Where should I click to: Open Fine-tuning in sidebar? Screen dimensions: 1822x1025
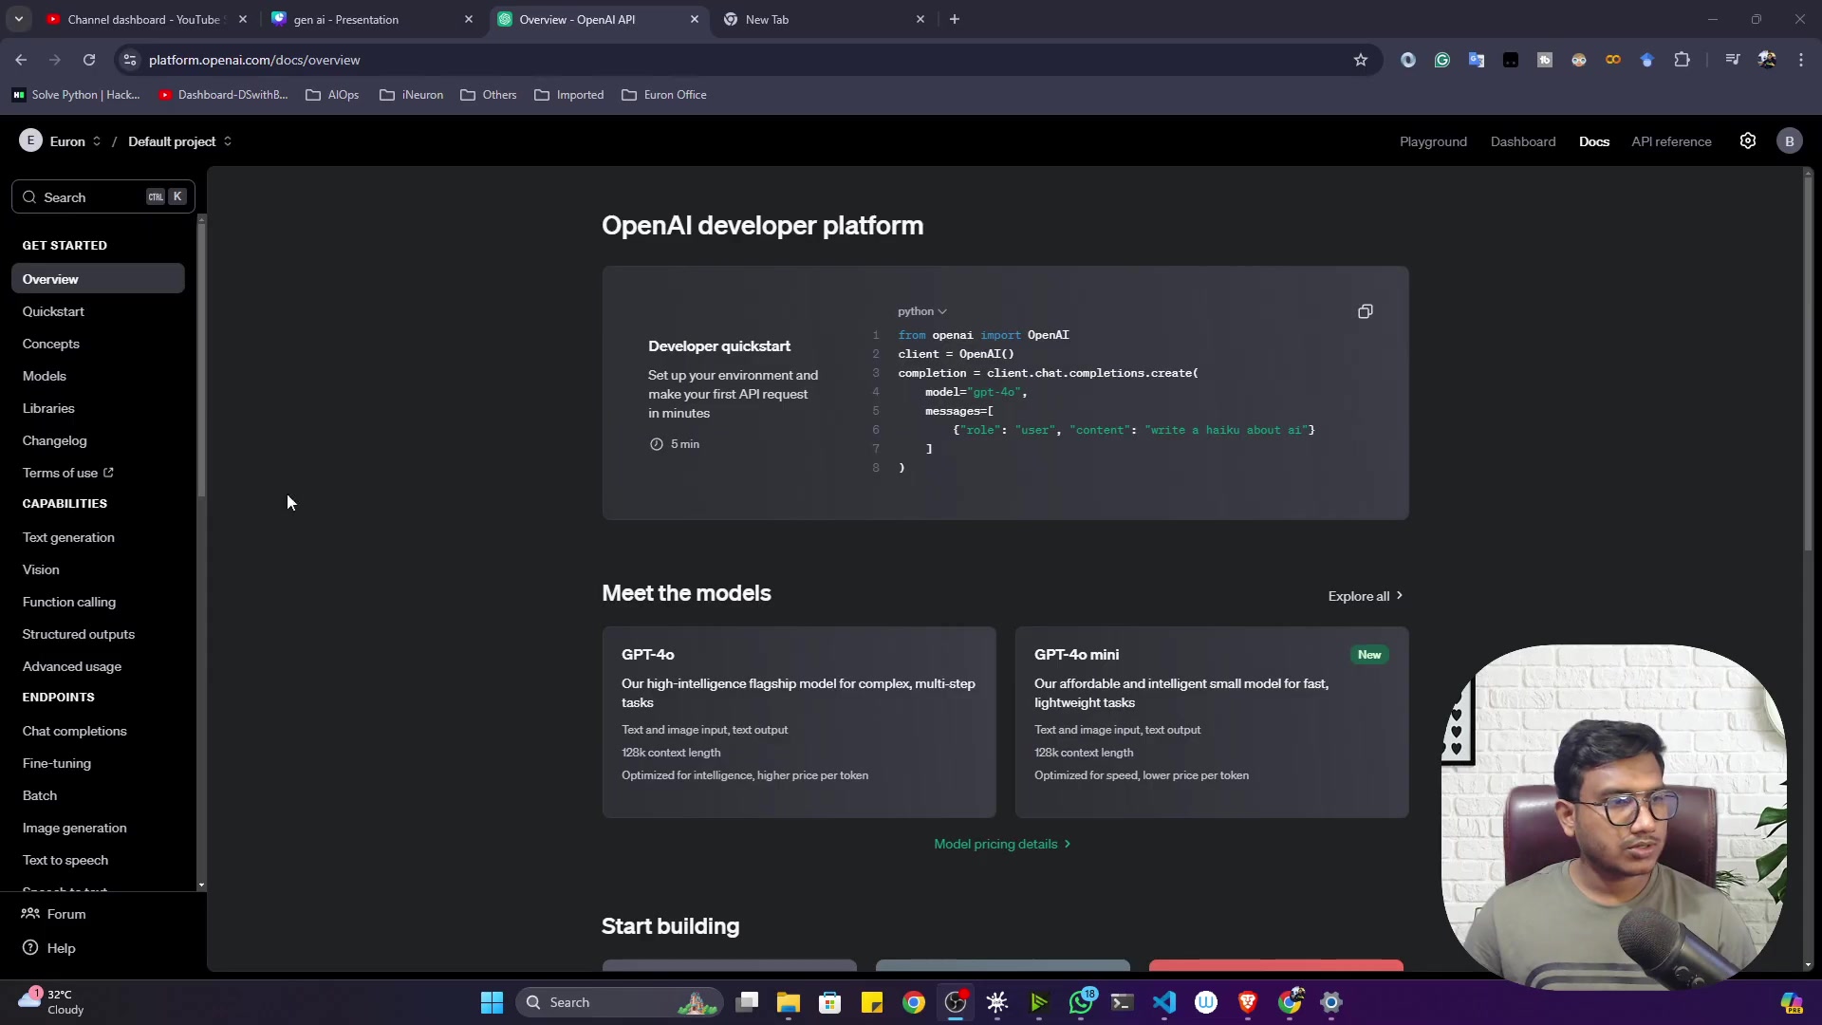click(57, 763)
